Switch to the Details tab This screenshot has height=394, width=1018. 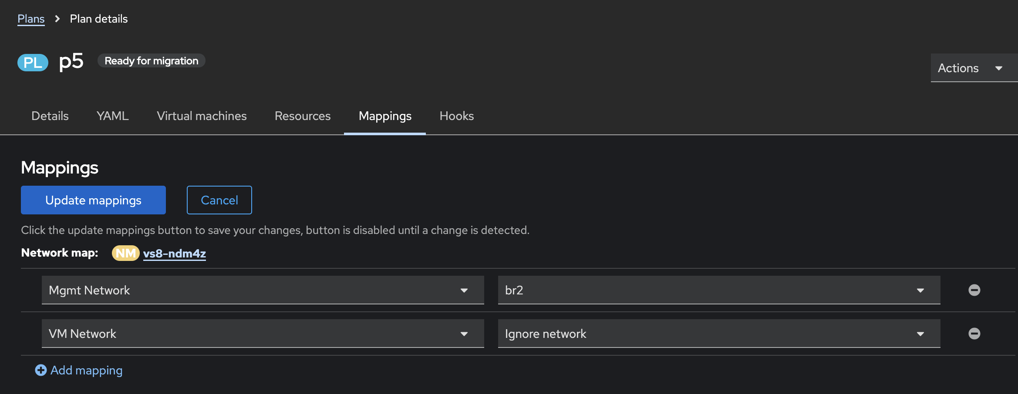point(50,116)
